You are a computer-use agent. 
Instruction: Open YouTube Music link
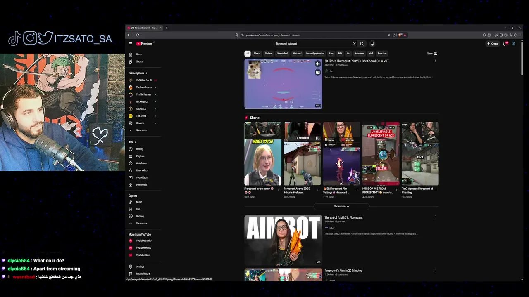pos(143,248)
